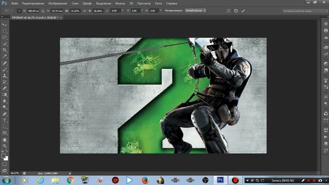The height and width of the screenshot is (185, 329).
Task: Open the Слои menu
Action: click(75, 4)
